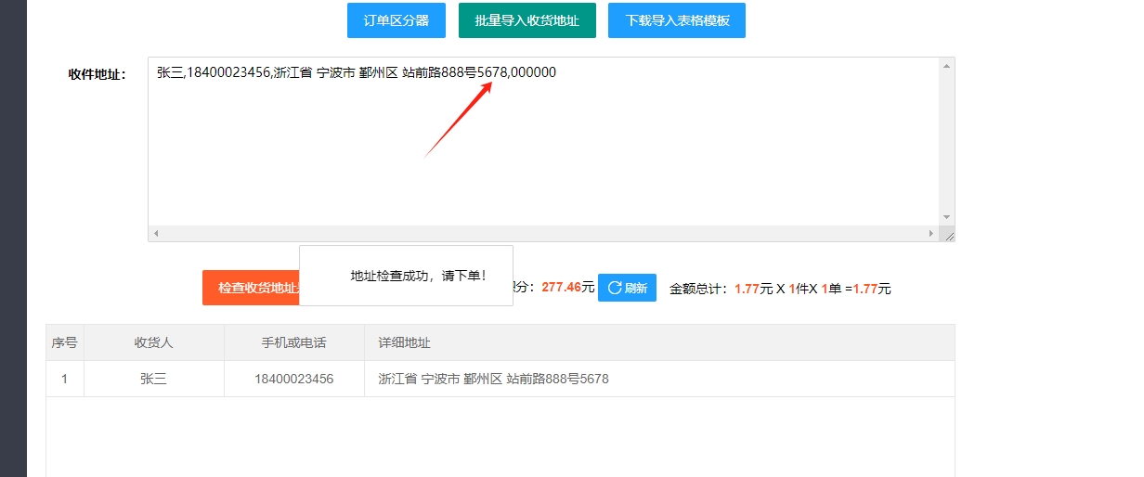Click the 手机或电话 column header
This screenshot has width=1144, height=477.
[x=293, y=342]
